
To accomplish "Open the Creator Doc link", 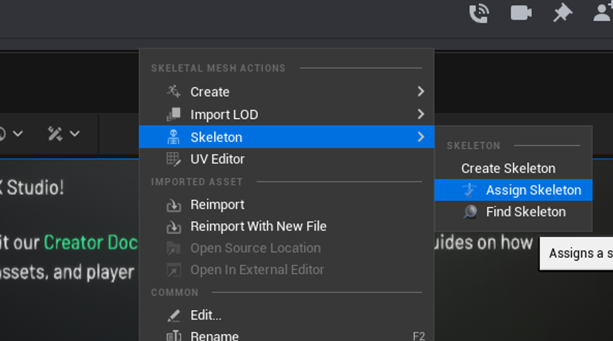I will [91, 243].
